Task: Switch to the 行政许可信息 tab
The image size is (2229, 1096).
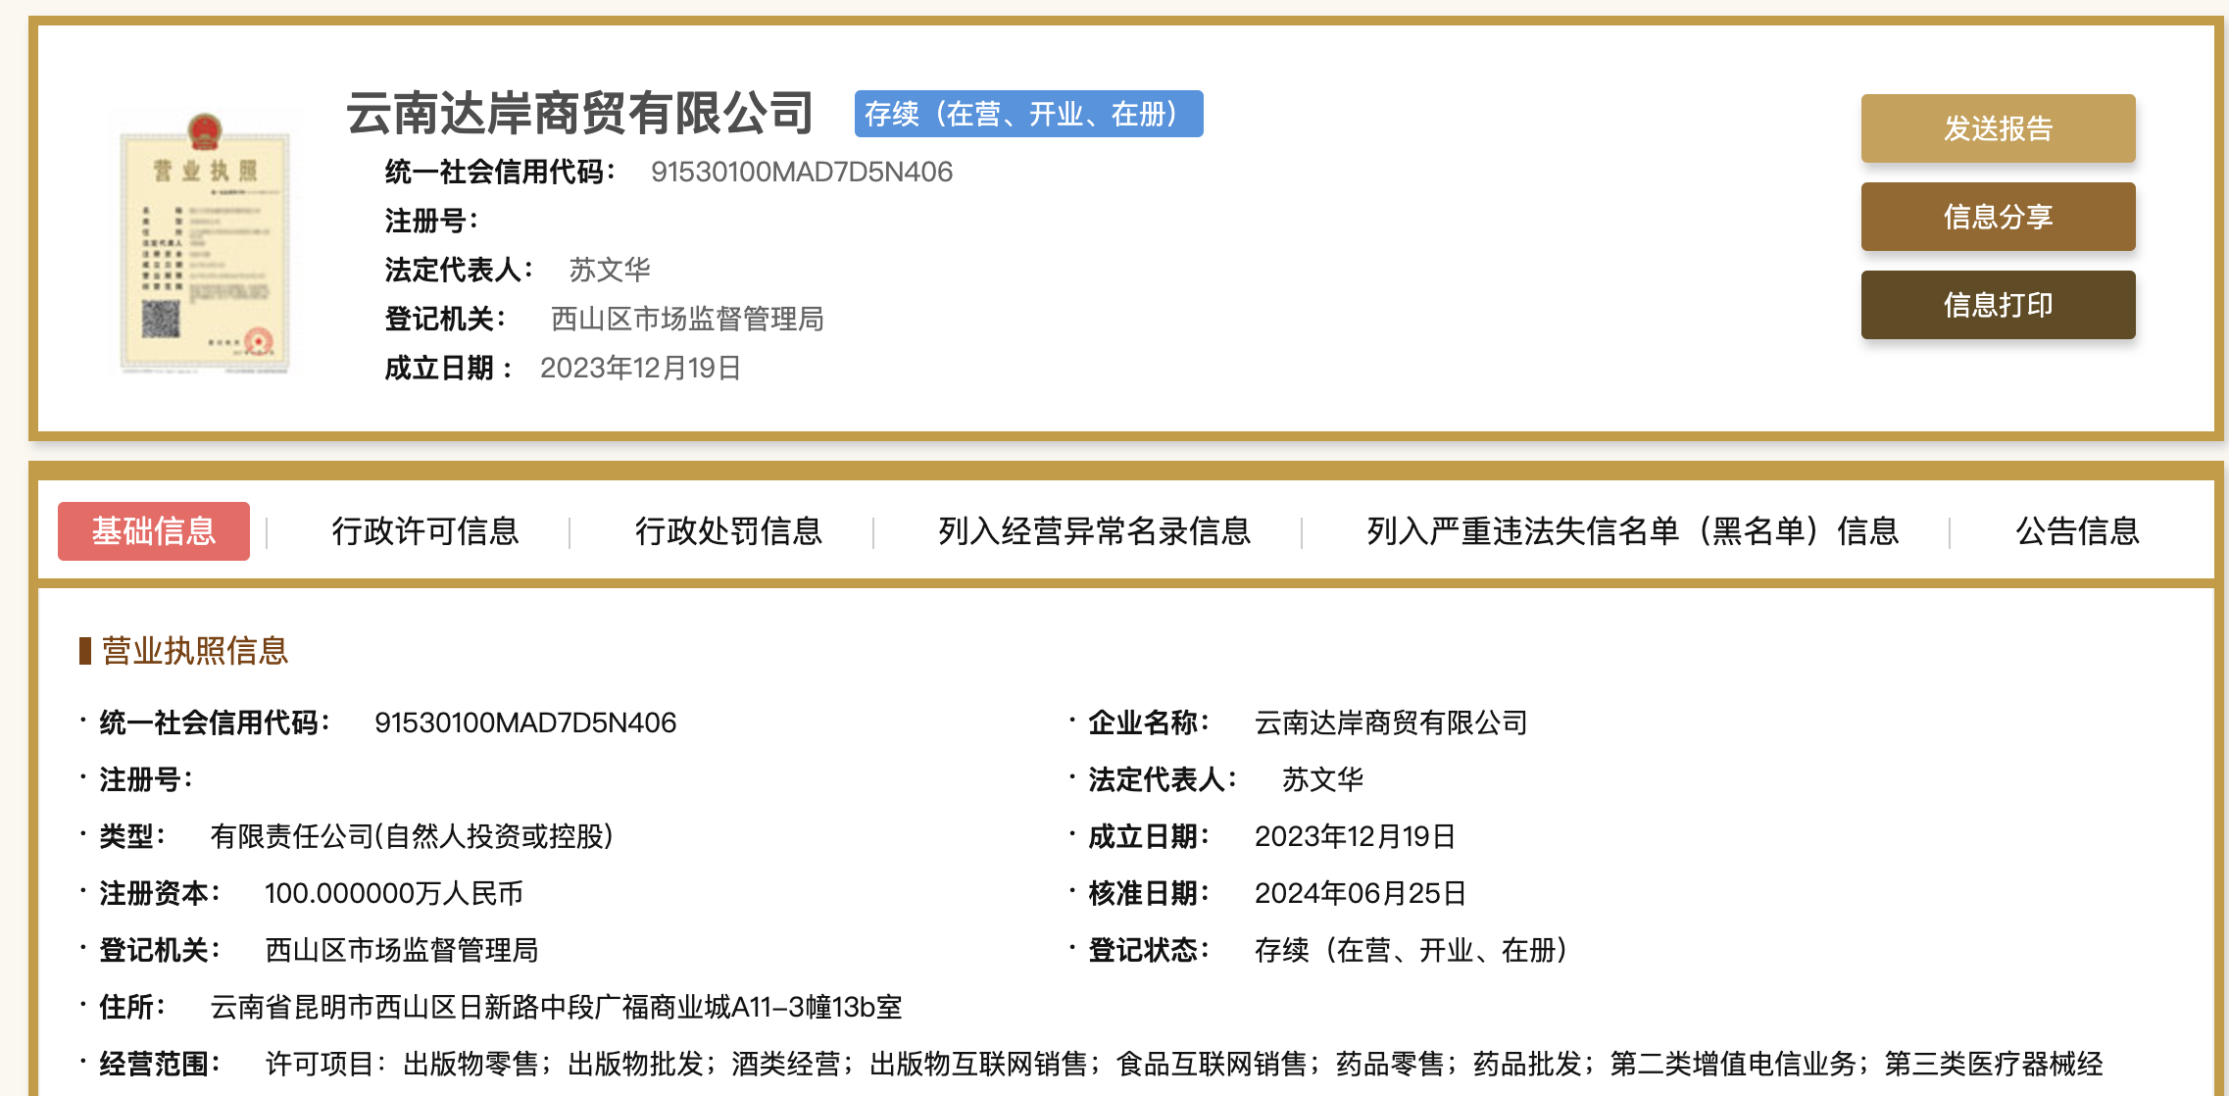Action: [424, 531]
